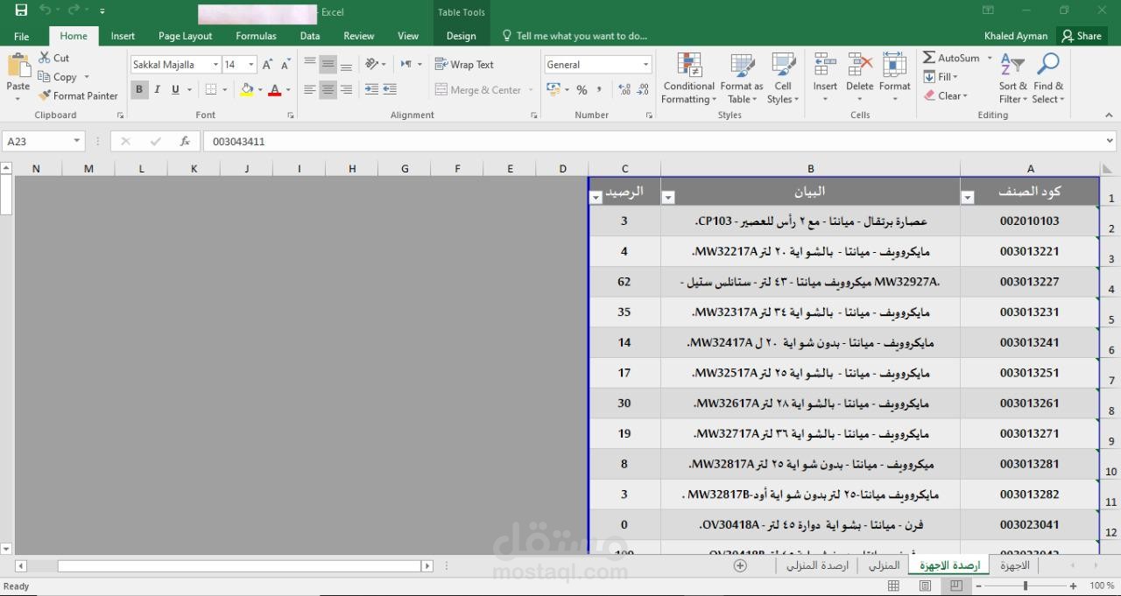The image size is (1121, 596).
Task: Decrease indent icon
Action: click(371, 89)
